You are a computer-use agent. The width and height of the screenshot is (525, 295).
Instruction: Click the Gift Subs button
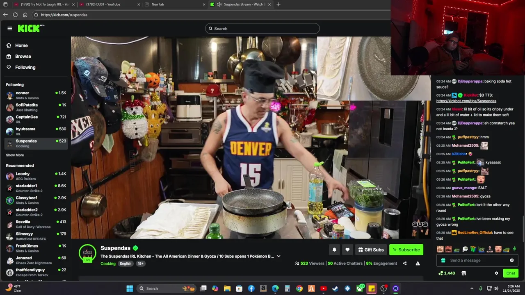tap(370, 250)
